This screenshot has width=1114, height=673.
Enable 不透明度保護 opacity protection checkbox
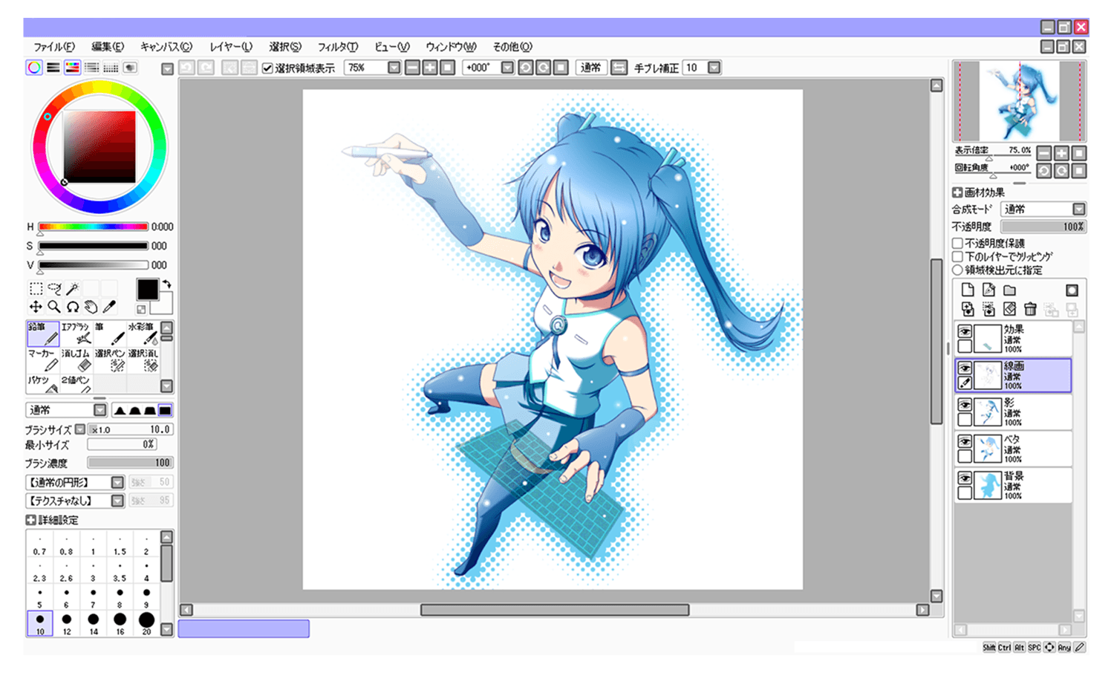coord(958,243)
